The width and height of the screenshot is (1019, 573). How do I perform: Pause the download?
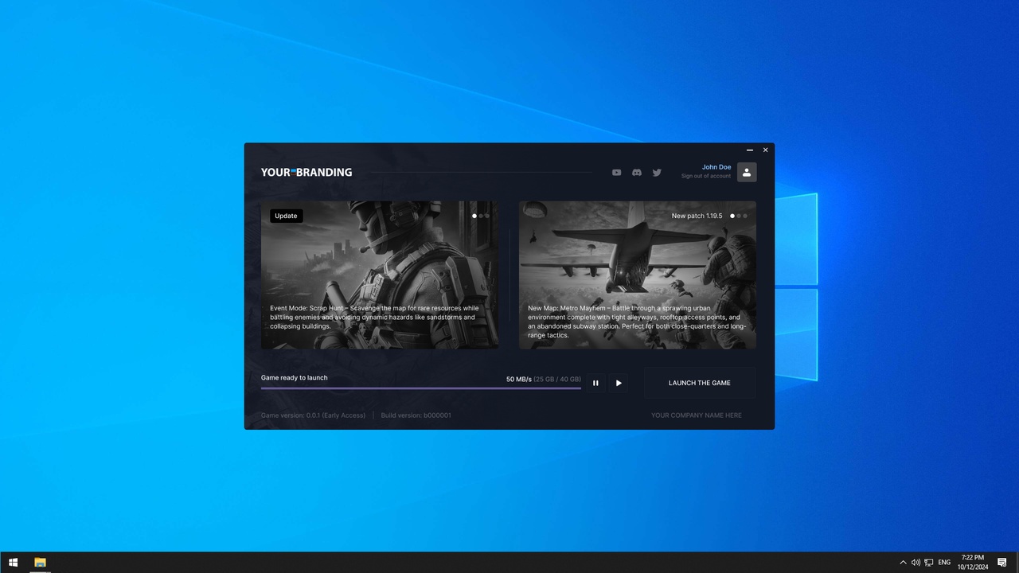click(x=595, y=383)
